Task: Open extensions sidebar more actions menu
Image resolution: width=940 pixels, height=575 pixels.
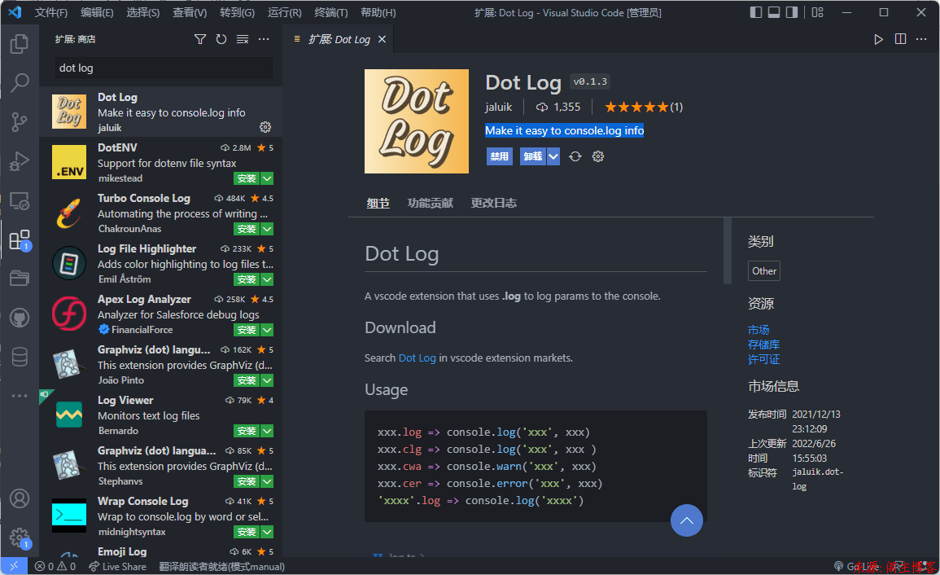Action: coord(264,39)
